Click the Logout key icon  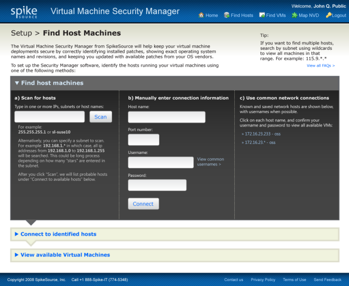tap(329, 15)
